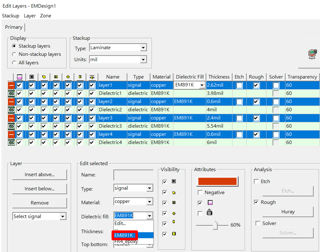Click the red signal icon of layer3 row
The width and height of the screenshot is (320, 252).
11,118
